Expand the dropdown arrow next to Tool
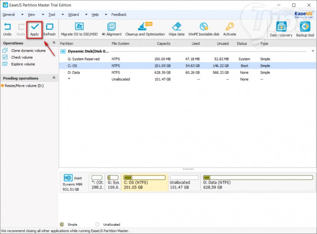 pyautogui.click(x=63, y=14)
